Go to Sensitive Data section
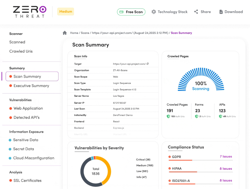Screen dimensions: 250x189 [26, 140]
